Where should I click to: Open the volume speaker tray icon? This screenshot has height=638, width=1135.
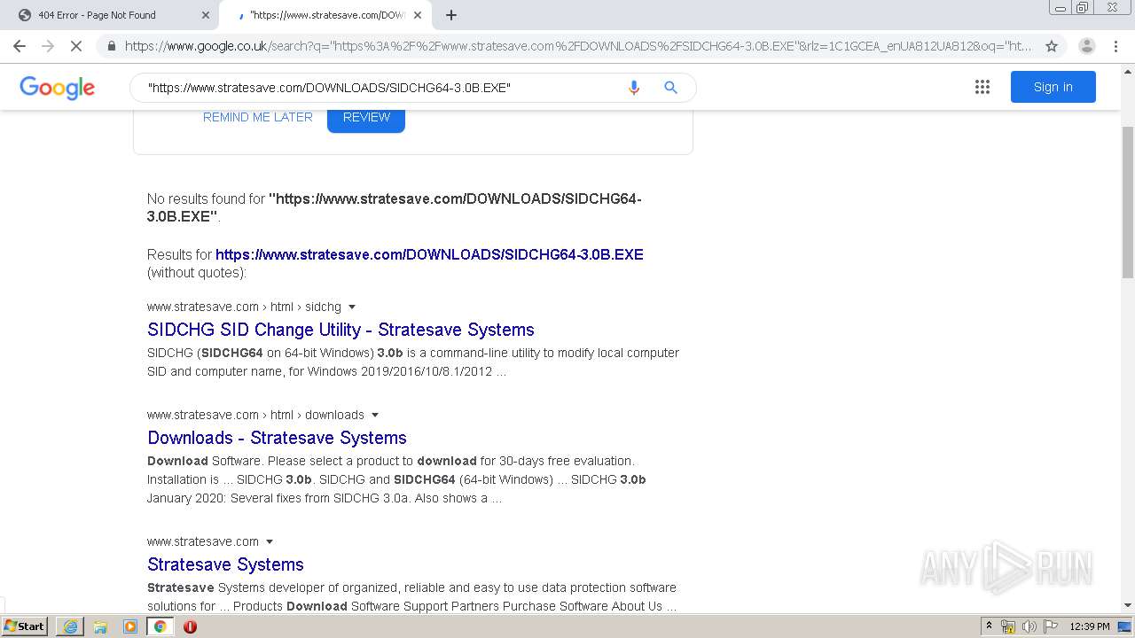(1029, 626)
